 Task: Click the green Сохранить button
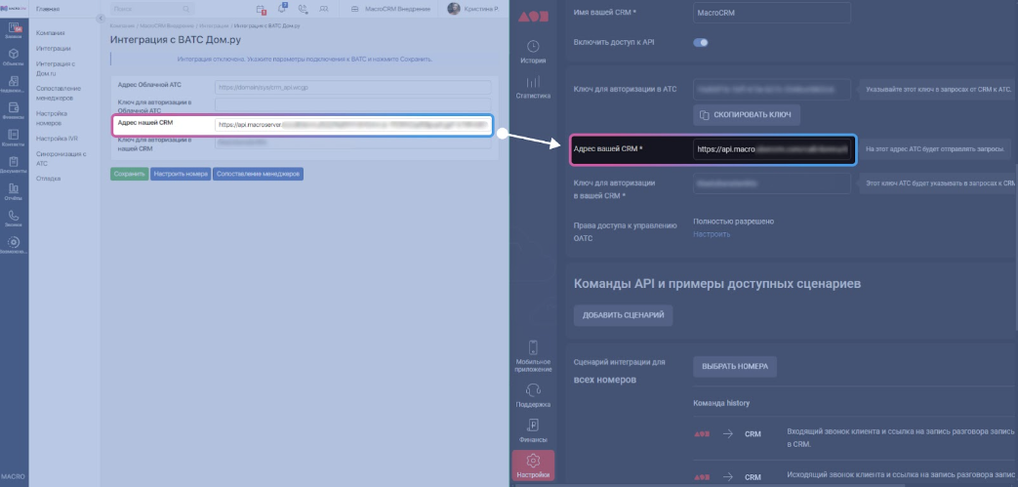point(129,174)
